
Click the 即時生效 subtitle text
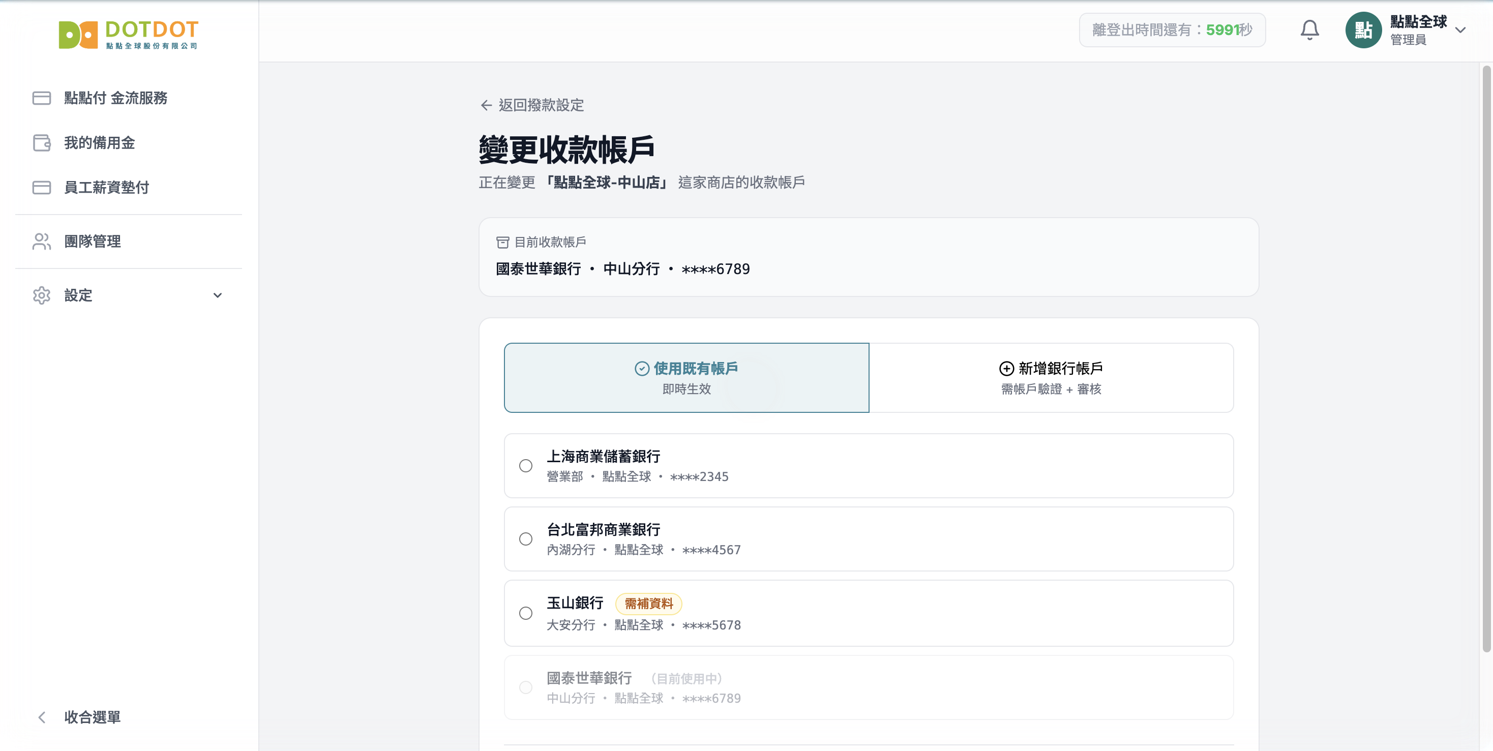(686, 389)
